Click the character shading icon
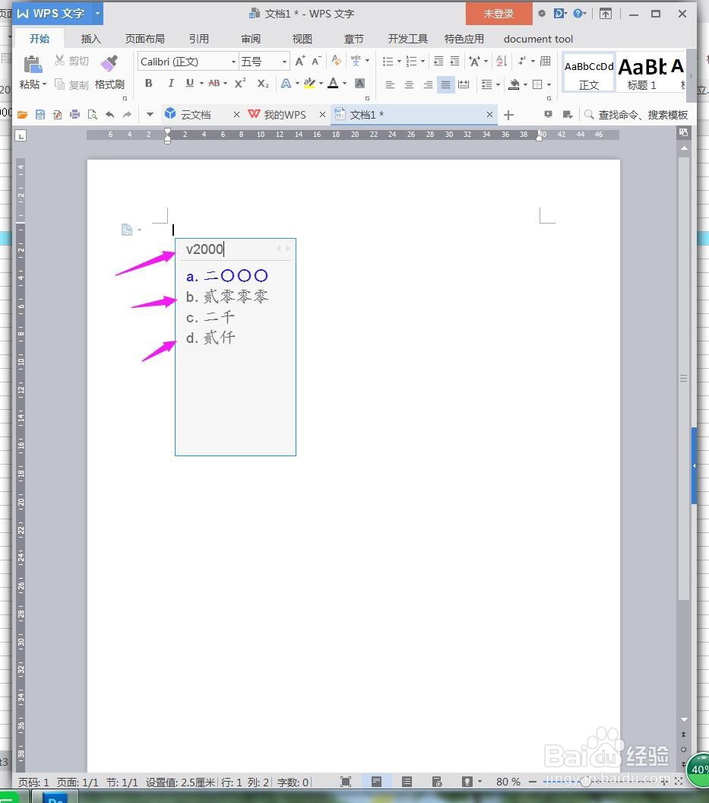Image resolution: width=709 pixels, height=803 pixels. pyautogui.click(x=360, y=84)
